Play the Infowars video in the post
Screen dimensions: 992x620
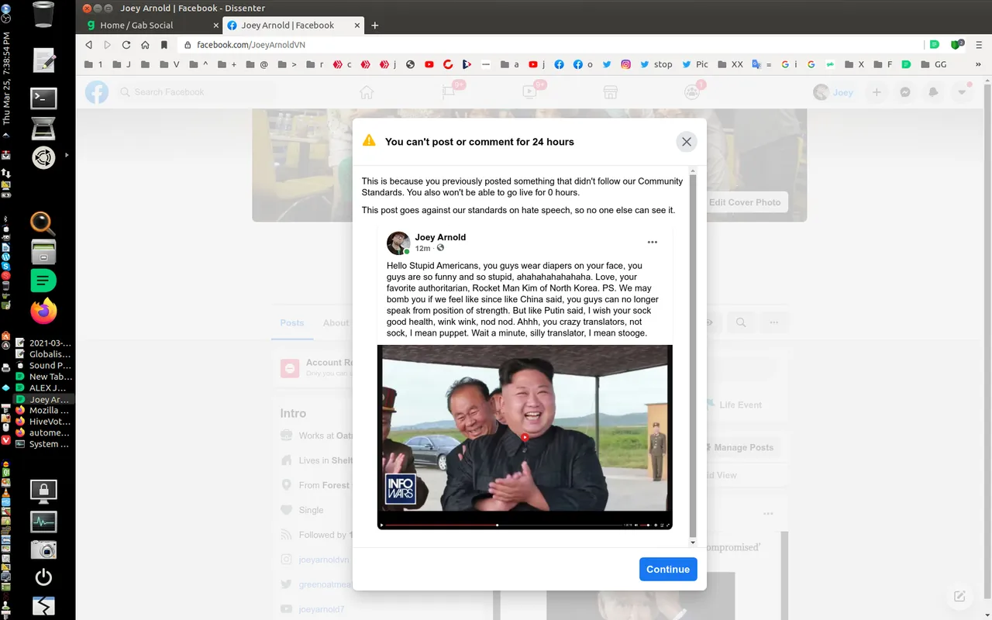point(525,437)
